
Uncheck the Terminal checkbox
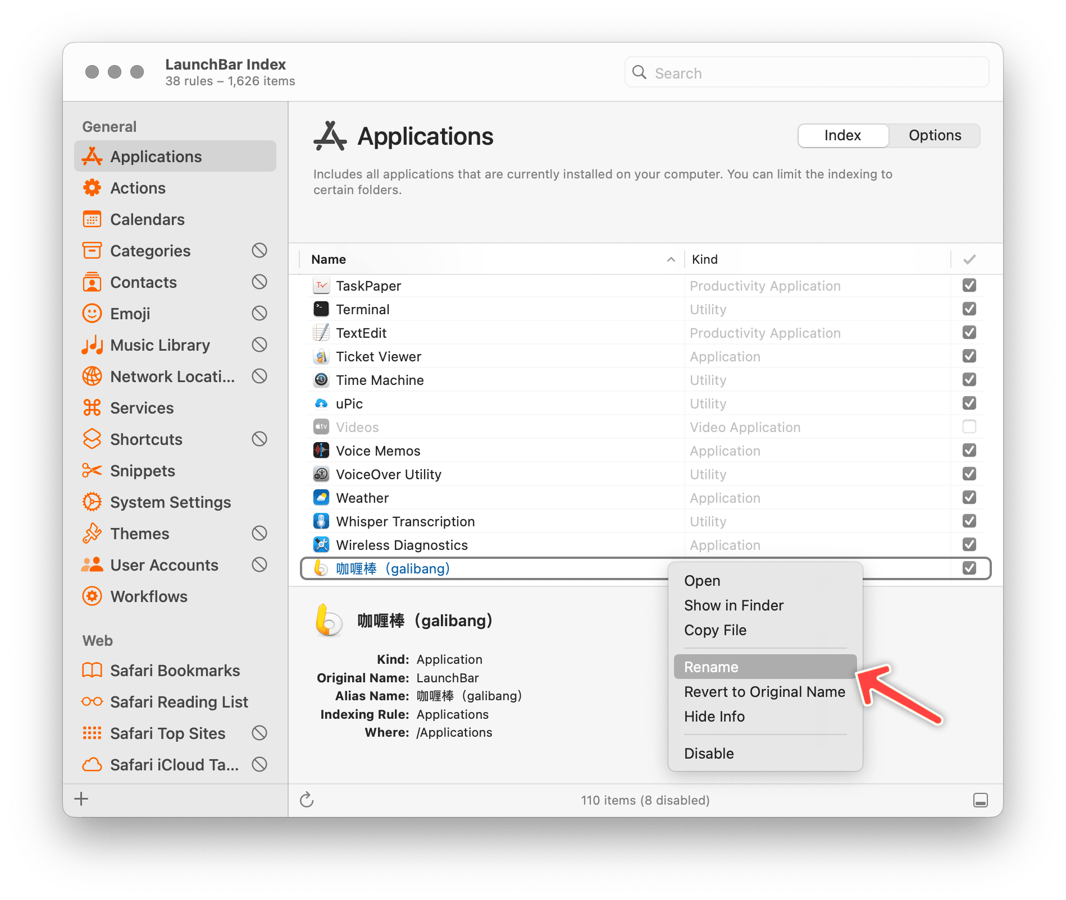[x=969, y=309]
